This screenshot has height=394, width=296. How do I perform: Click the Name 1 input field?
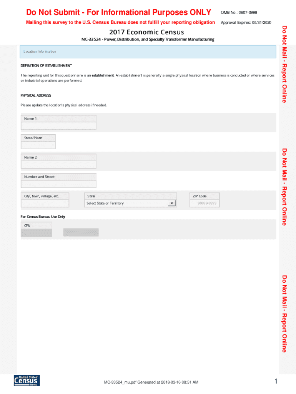click(58, 126)
